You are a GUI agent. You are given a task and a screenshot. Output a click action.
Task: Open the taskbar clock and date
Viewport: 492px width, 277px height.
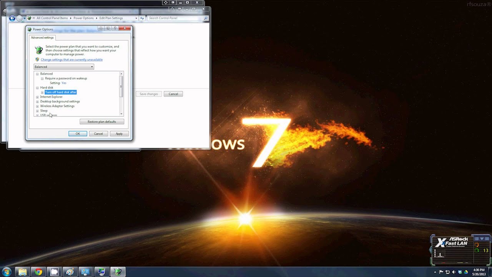[479, 272]
